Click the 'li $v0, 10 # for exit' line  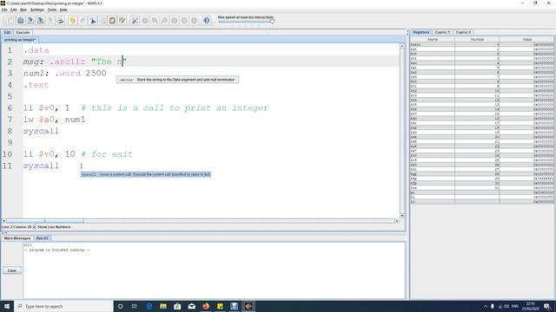77,154
